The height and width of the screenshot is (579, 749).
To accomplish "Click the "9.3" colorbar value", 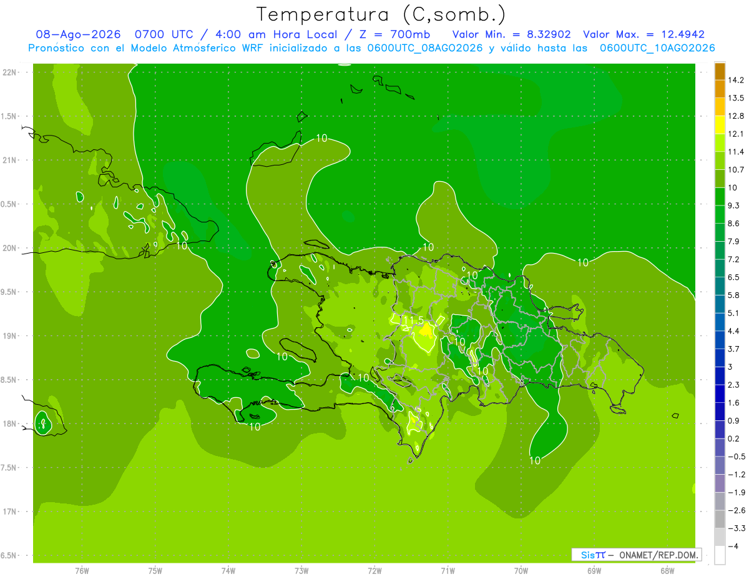I will pyautogui.click(x=735, y=205).
